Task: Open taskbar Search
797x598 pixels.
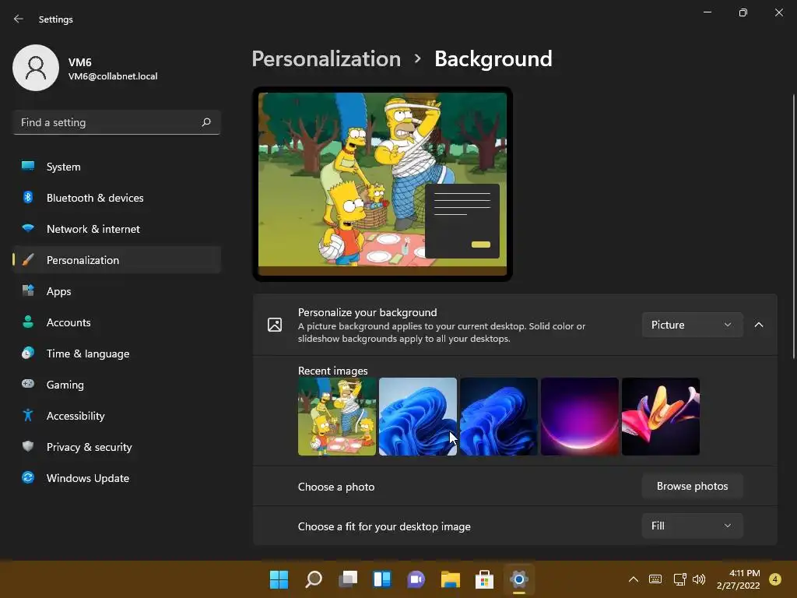Action: pos(313,579)
